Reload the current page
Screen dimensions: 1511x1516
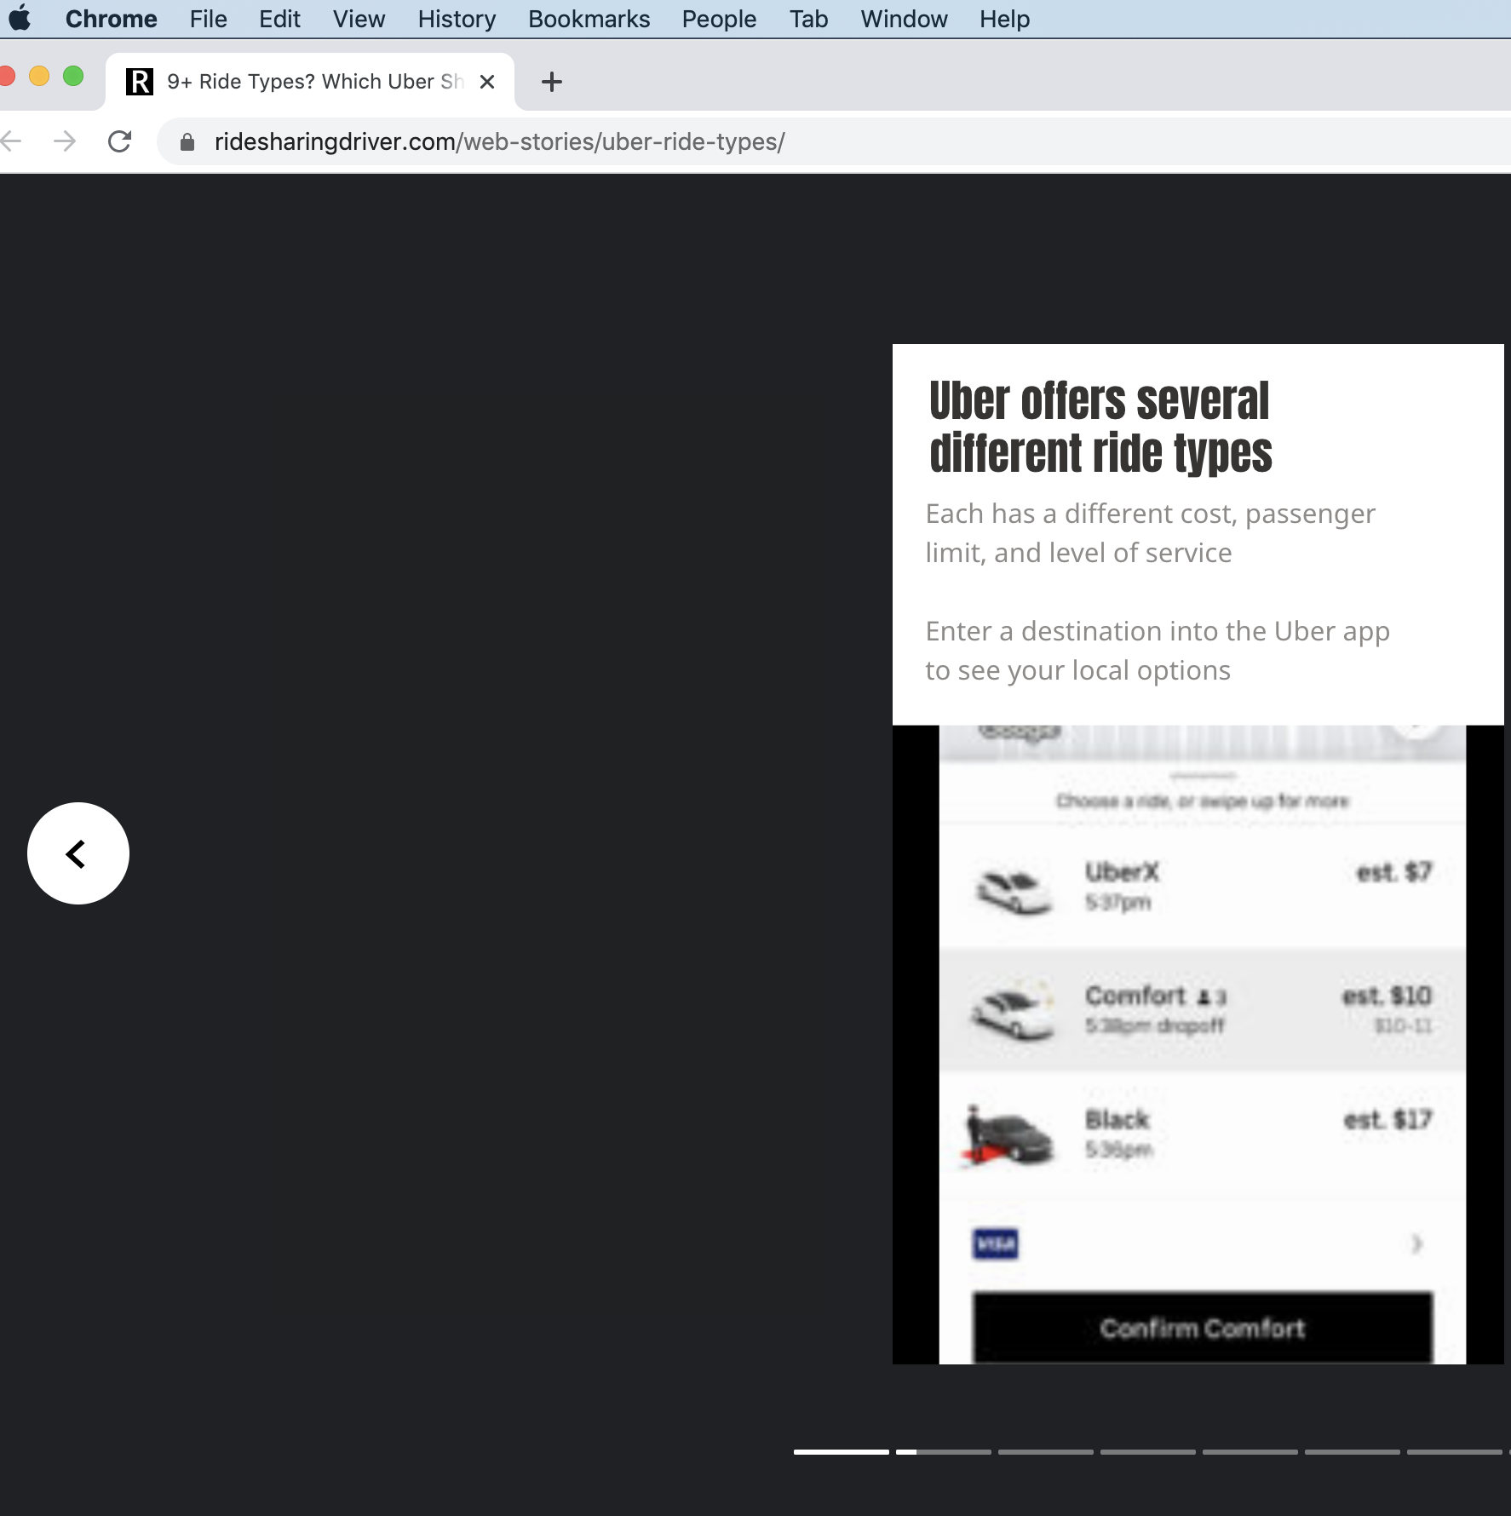click(x=119, y=141)
